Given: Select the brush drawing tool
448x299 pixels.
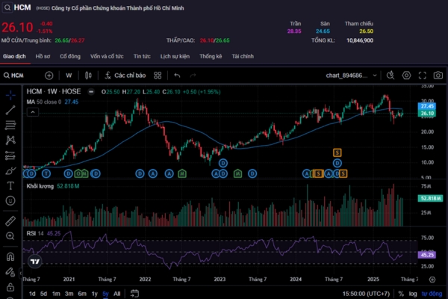Looking at the screenshot, I should pos(10,171).
